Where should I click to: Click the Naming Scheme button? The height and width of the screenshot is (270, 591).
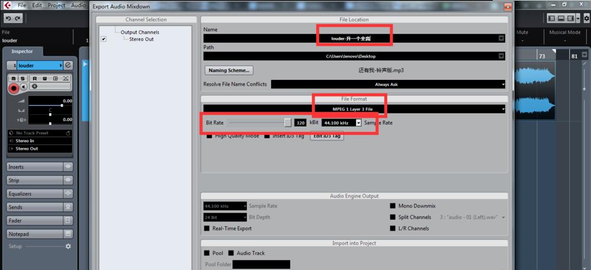point(229,70)
